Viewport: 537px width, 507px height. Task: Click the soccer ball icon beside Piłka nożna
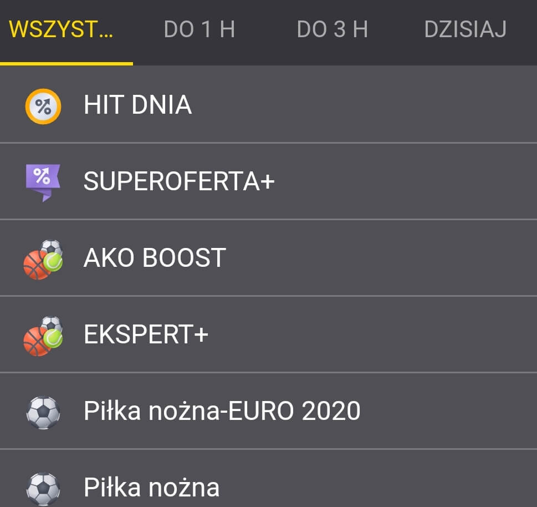[x=43, y=488]
